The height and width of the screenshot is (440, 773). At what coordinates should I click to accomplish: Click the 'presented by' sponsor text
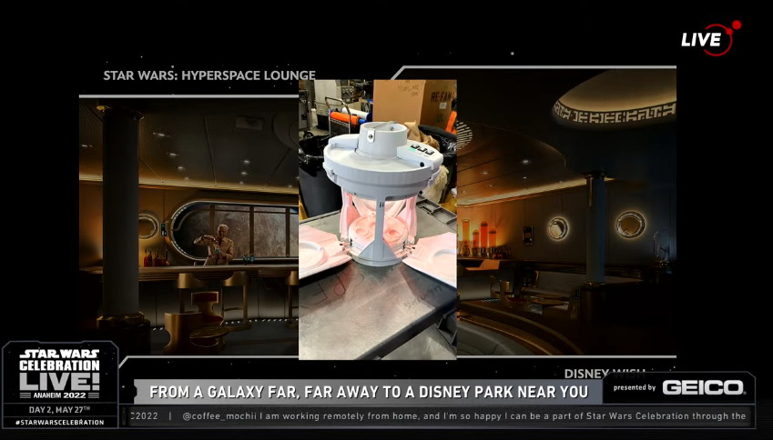coord(635,388)
